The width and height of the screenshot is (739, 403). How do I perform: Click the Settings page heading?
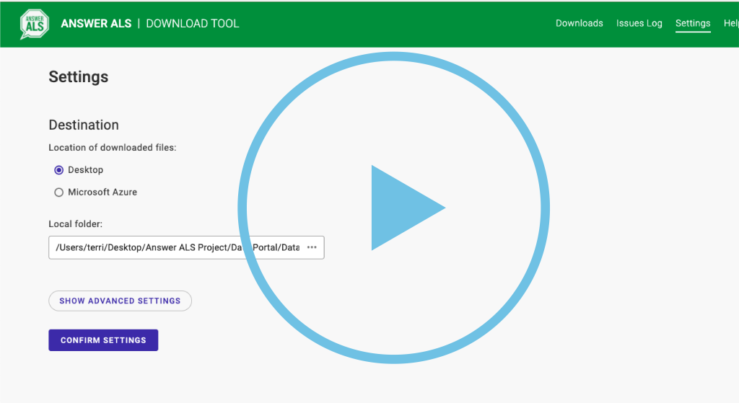pyautogui.click(x=78, y=76)
